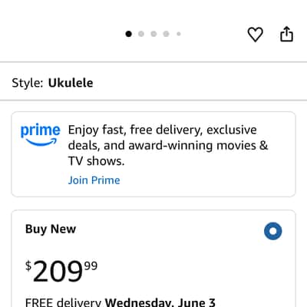Expand the Style: Ukulele selector row

click(x=153, y=83)
